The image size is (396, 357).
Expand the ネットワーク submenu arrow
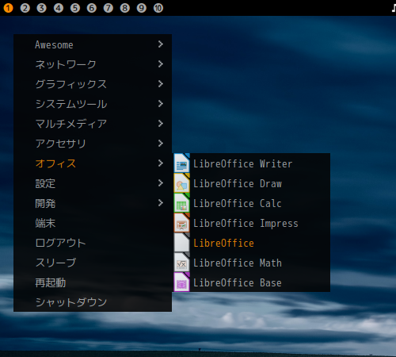[161, 64]
